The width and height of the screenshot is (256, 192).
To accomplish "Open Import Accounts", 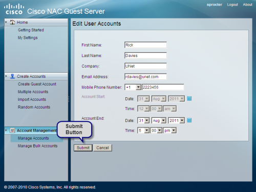I will pos(32,99).
